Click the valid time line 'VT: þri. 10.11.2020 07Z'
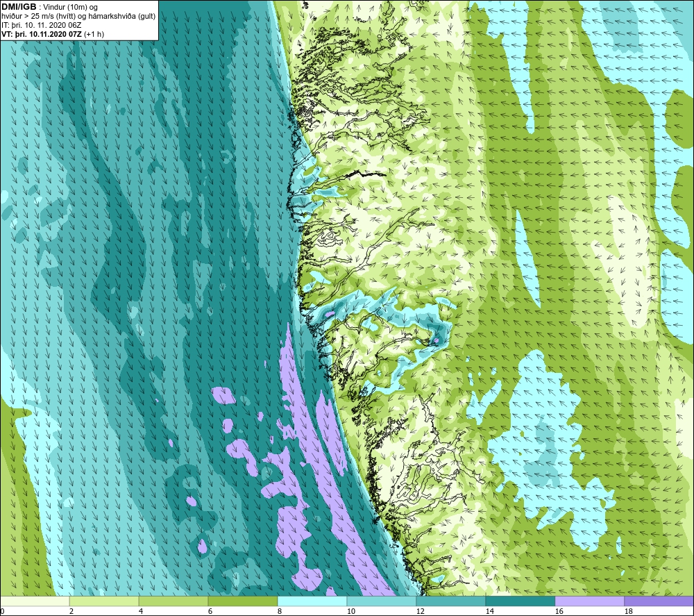Image resolution: width=694 pixels, height=616 pixels. coord(41,34)
